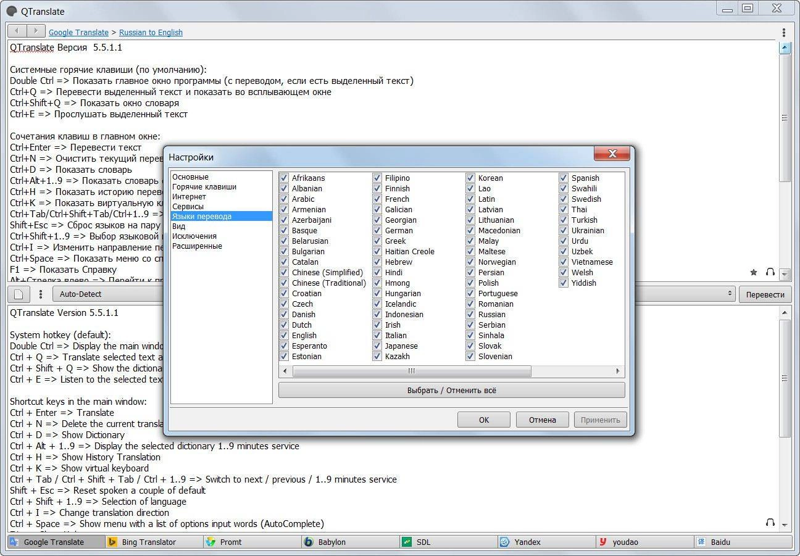This screenshot has width=800, height=556.
Task: Click the Bing Translator service icon
Action: point(112,542)
